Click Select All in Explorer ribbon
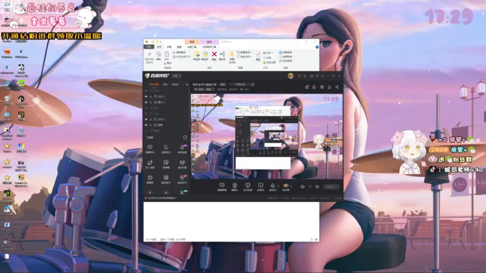Image resolution: width=486 pixels, height=273 pixels. pyautogui.click(x=286, y=53)
